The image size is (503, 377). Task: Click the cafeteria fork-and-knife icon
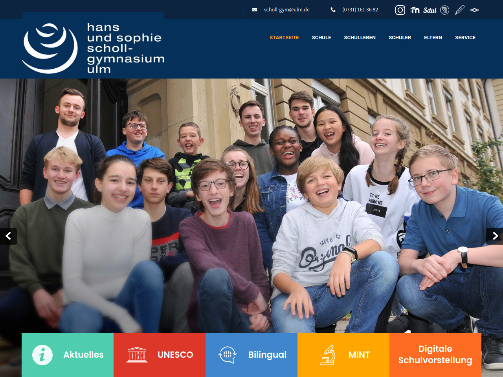444,10
